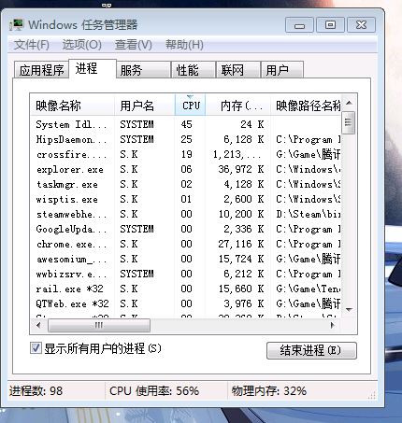
Task: Select the HipsDaemon... process row
Action: [185, 139]
